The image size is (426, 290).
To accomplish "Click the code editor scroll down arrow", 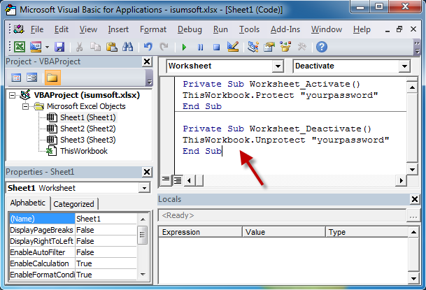I will pyautogui.click(x=412, y=170).
